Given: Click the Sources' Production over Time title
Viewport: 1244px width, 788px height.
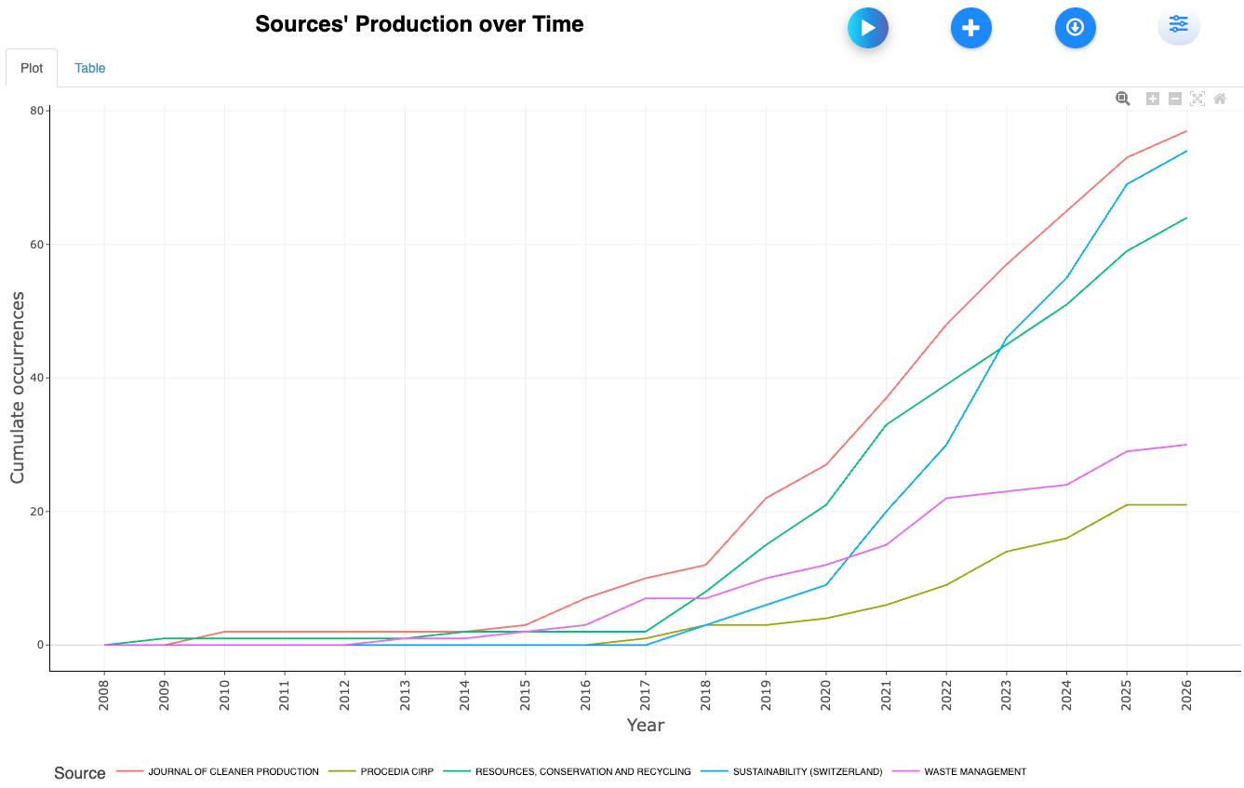Looking at the screenshot, I should click(420, 24).
